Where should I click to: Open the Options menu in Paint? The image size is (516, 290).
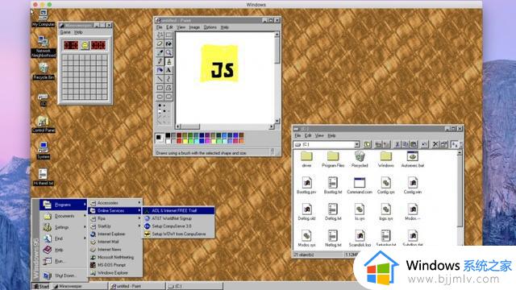(x=210, y=27)
